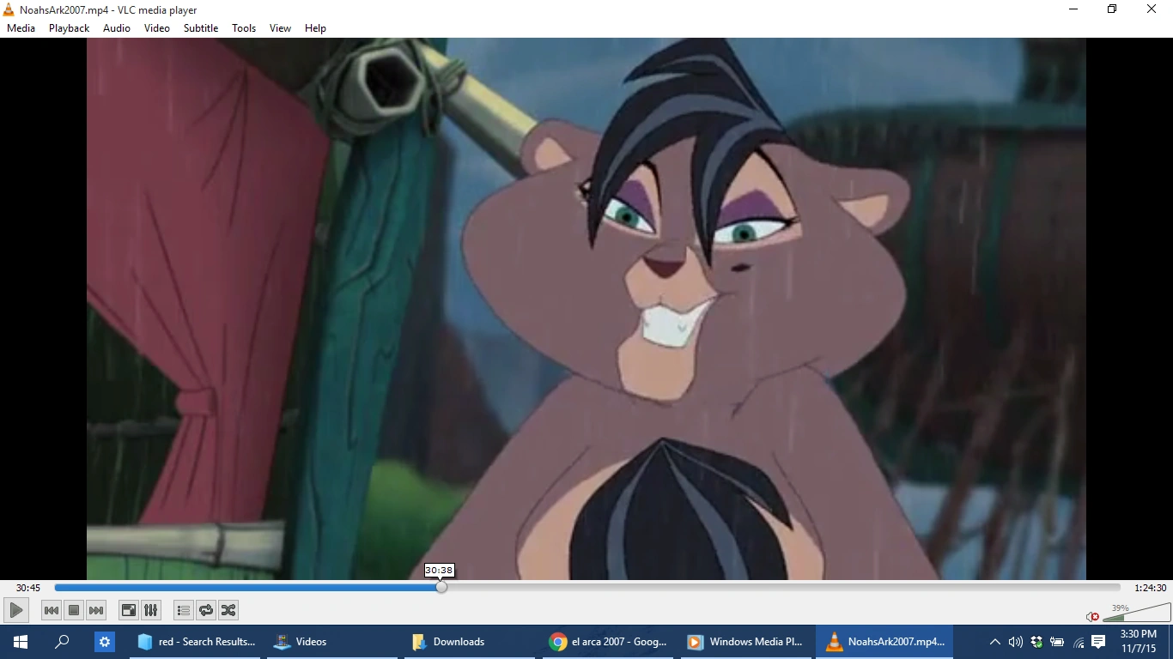Image resolution: width=1173 pixels, height=659 pixels.
Task: Set volume on VLC volume slider
Action: coord(1137,612)
